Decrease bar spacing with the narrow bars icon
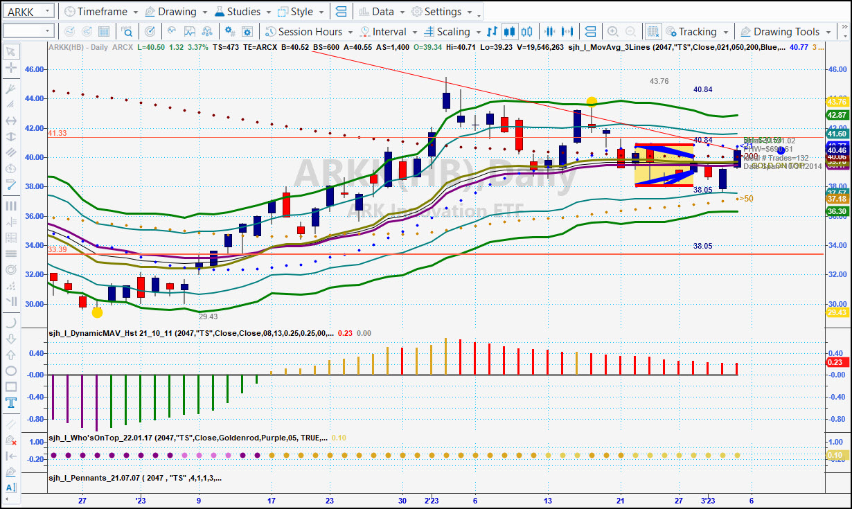The height and width of the screenshot is (509, 852). tap(551, 32)
